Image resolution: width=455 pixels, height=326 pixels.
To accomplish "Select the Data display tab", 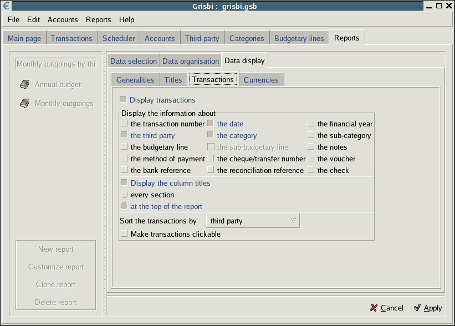I will (x=244, y=60).
